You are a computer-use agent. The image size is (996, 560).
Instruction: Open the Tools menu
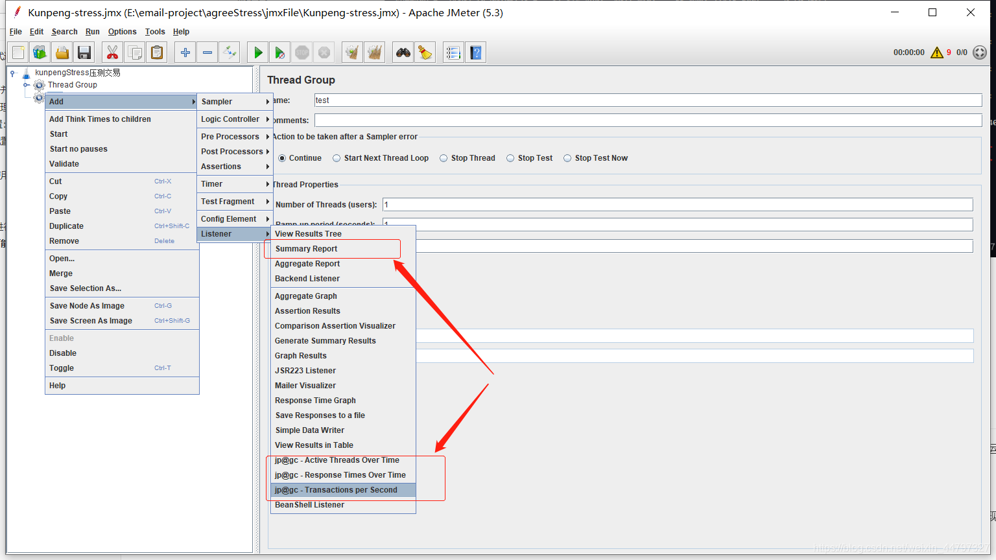[x=155, y=32]
